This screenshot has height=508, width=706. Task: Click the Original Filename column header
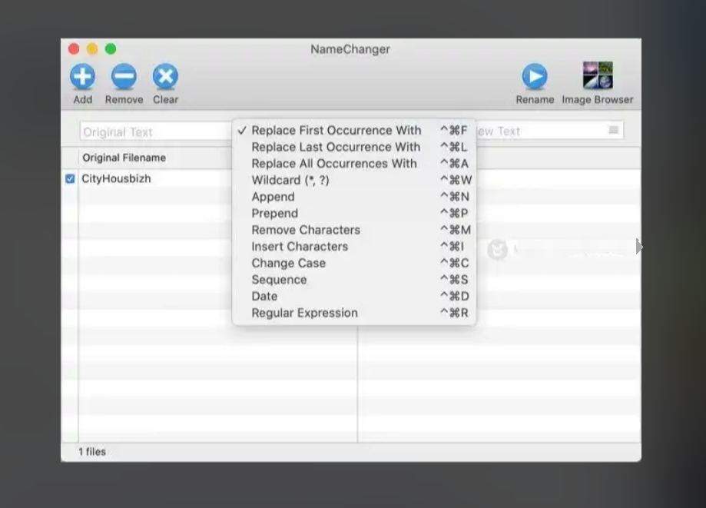tap(124, 158)
